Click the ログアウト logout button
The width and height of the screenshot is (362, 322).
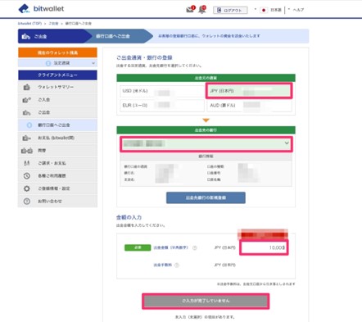tap(230, 10)
